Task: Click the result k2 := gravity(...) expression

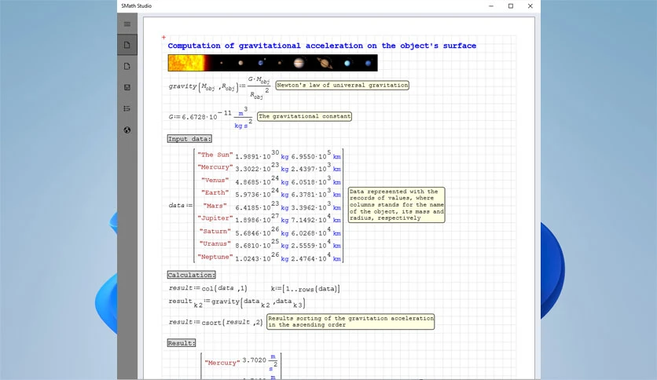Action: click(x=237, y=302)
